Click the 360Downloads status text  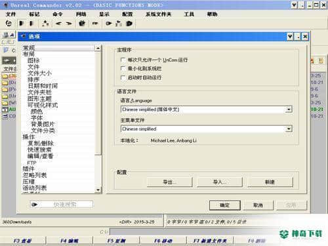tap(17, 222)
